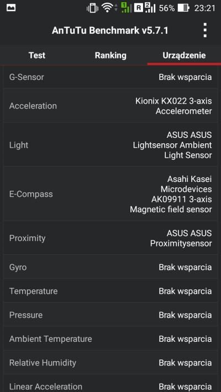Switch to the Ranking tab

110,55
